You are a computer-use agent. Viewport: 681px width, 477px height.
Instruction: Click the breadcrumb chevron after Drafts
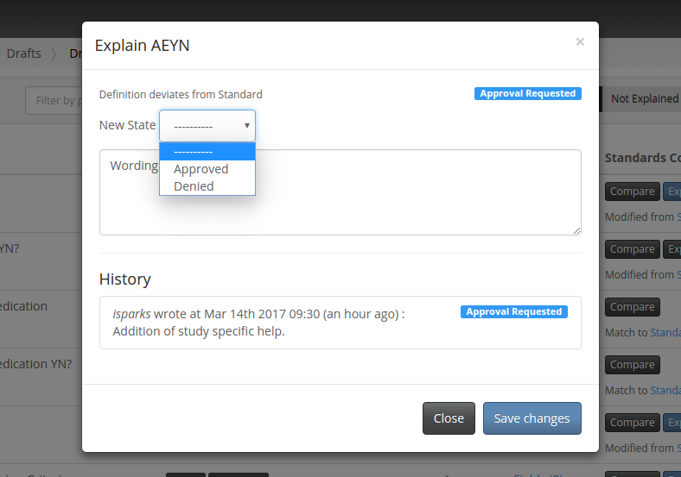point(54,53)
